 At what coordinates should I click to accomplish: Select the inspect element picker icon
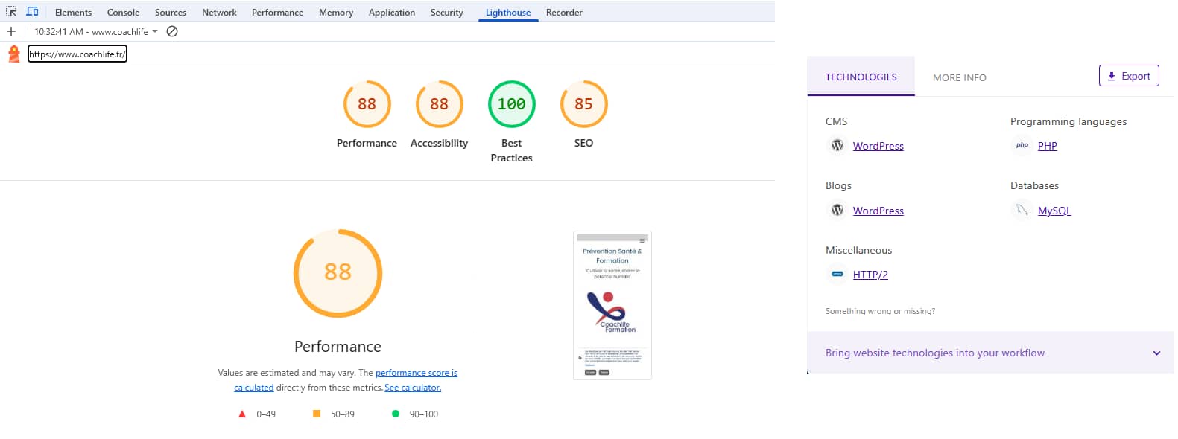[11, 12]
